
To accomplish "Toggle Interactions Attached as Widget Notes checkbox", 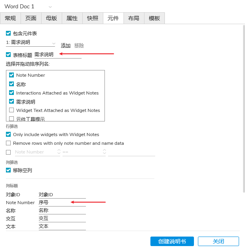I will [x=11, y=93].
